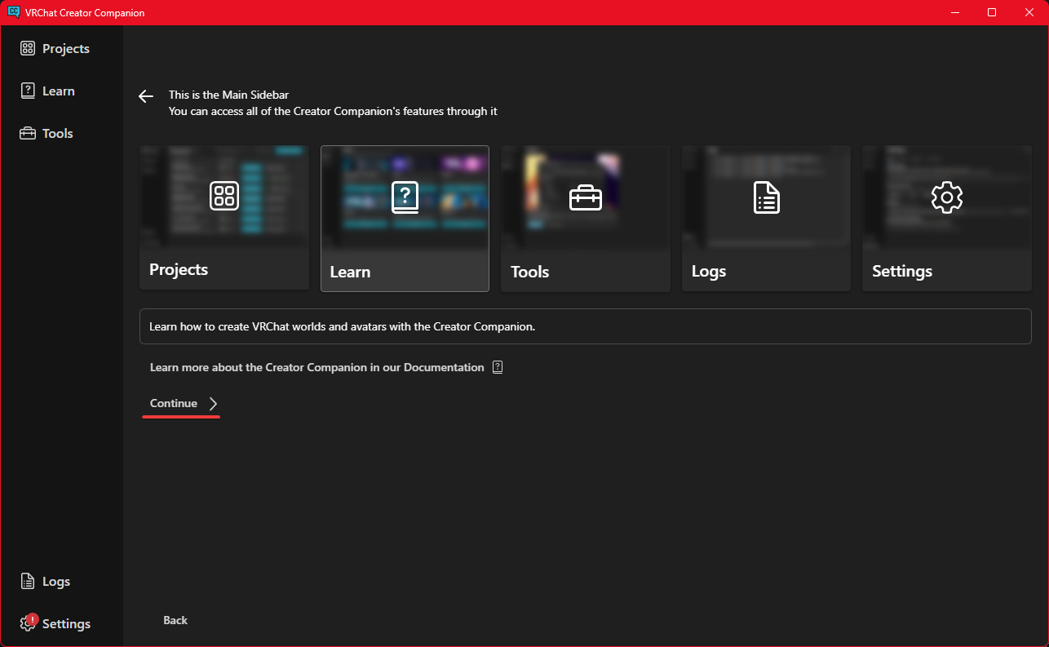Go back using the bottom Back button
This screenshot has height=647, width=1049.
click(x=175, y=621)
